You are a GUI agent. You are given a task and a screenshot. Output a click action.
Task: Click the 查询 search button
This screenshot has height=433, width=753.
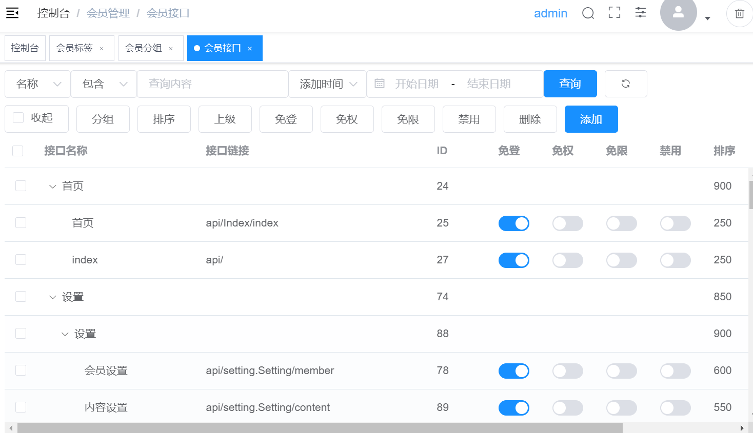[570, 84]
